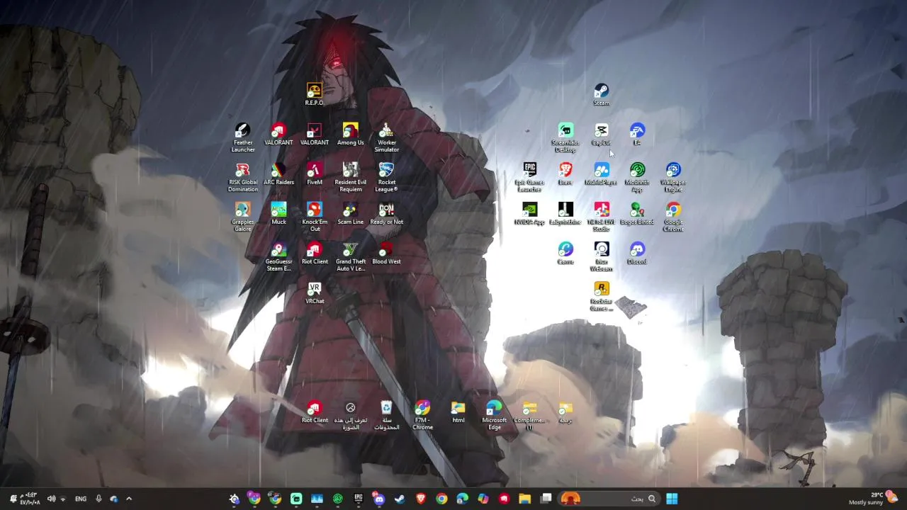
Task: Switch to Discord in the taskbar
Action: 379,499
